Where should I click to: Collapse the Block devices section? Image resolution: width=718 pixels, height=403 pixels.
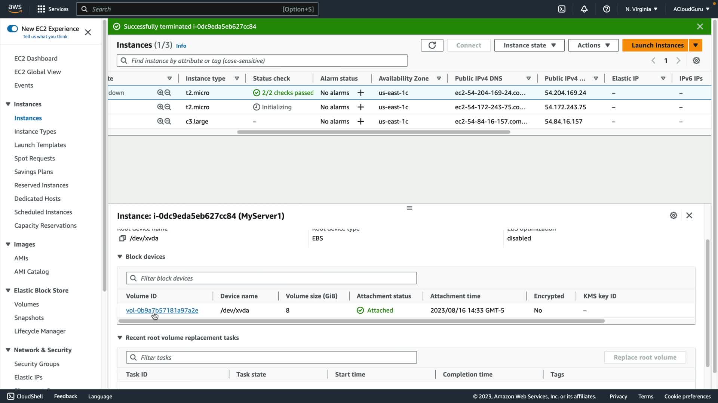point(120,257)
